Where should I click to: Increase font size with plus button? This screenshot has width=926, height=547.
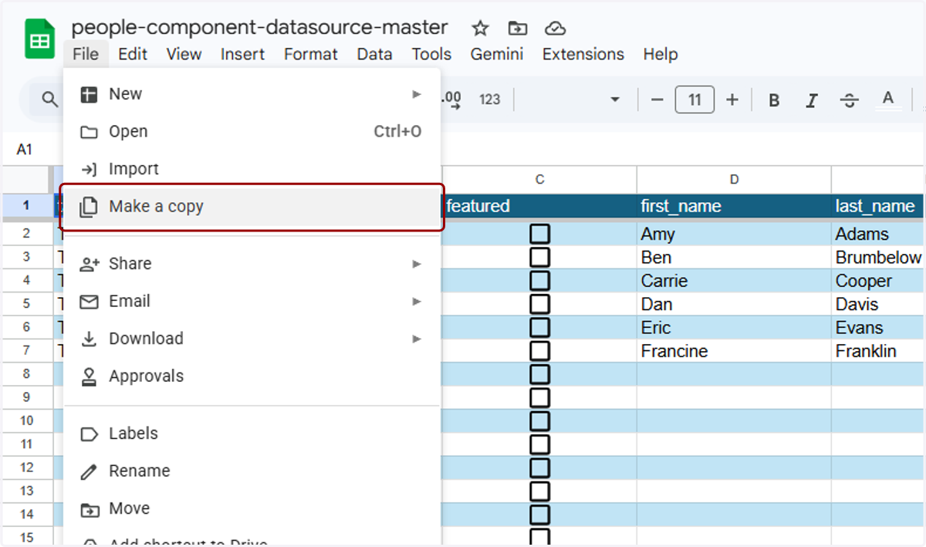pyautogui.click(x=732, y=100)
